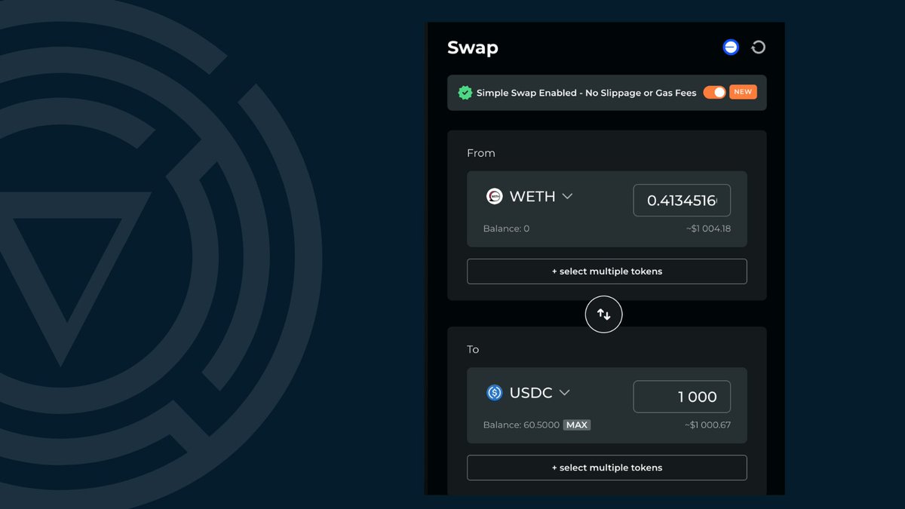Screen dimensions: 905x509
Task: Click MAX next to USDC balance
Action: (577, 425)
